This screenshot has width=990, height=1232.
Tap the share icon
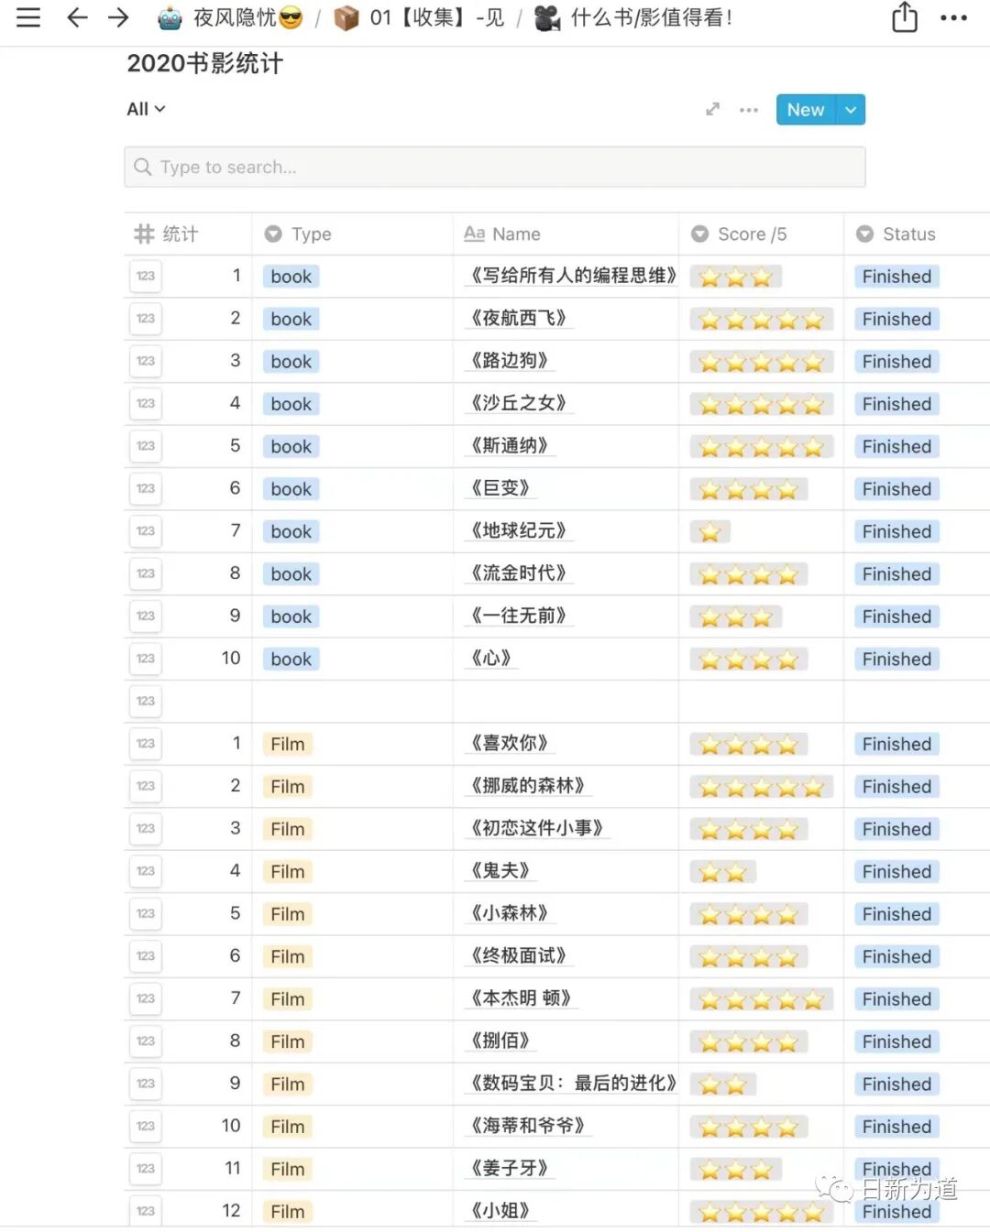[x=905, y=16]
